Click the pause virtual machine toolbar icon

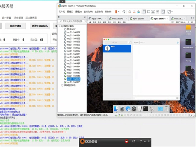pos(116,12)
